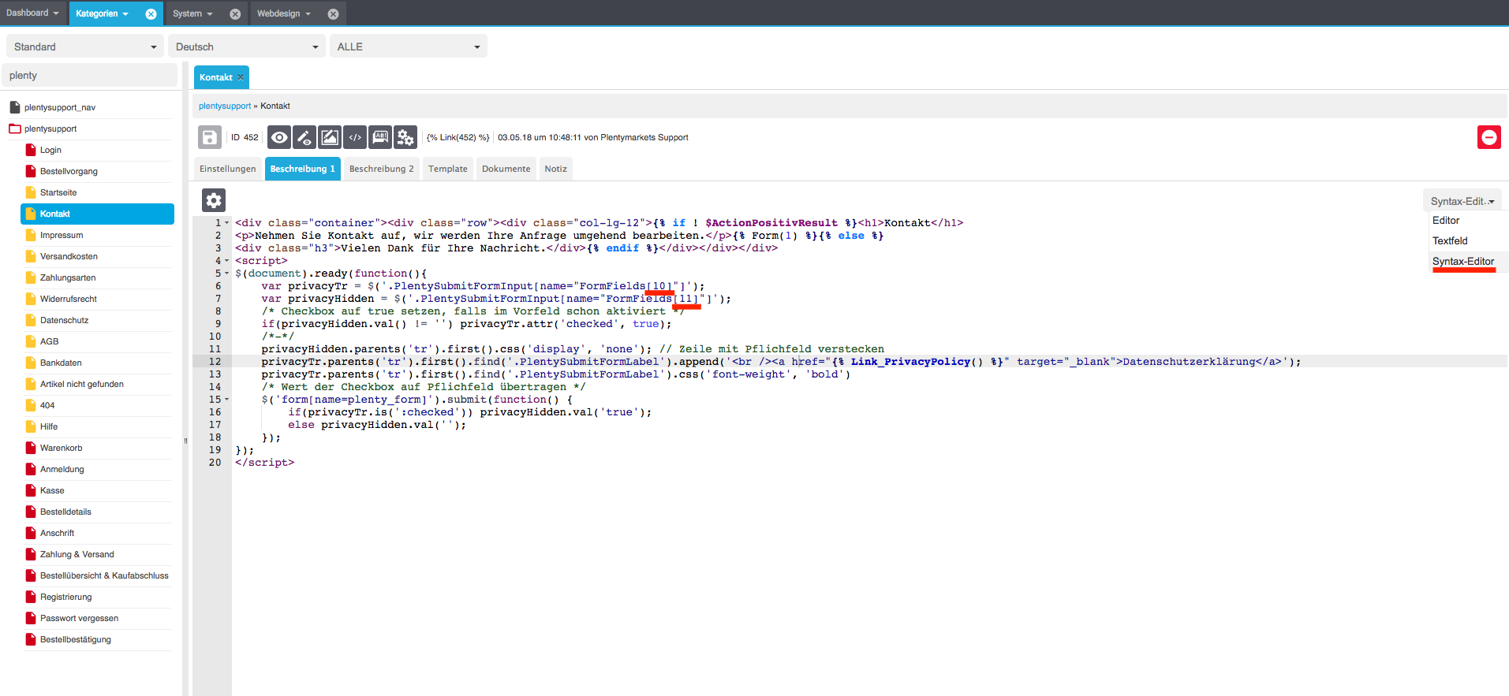Switch to the Dokumente tab
Viewport: 1509px width, 696px height.
[x=506, y=169]
